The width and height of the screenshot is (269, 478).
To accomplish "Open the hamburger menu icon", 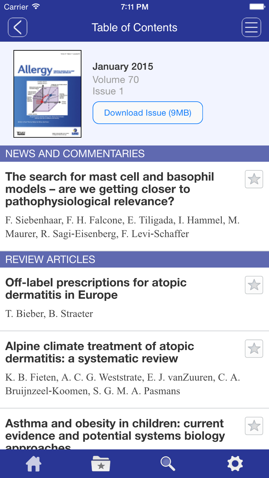I will coord(251,27).
